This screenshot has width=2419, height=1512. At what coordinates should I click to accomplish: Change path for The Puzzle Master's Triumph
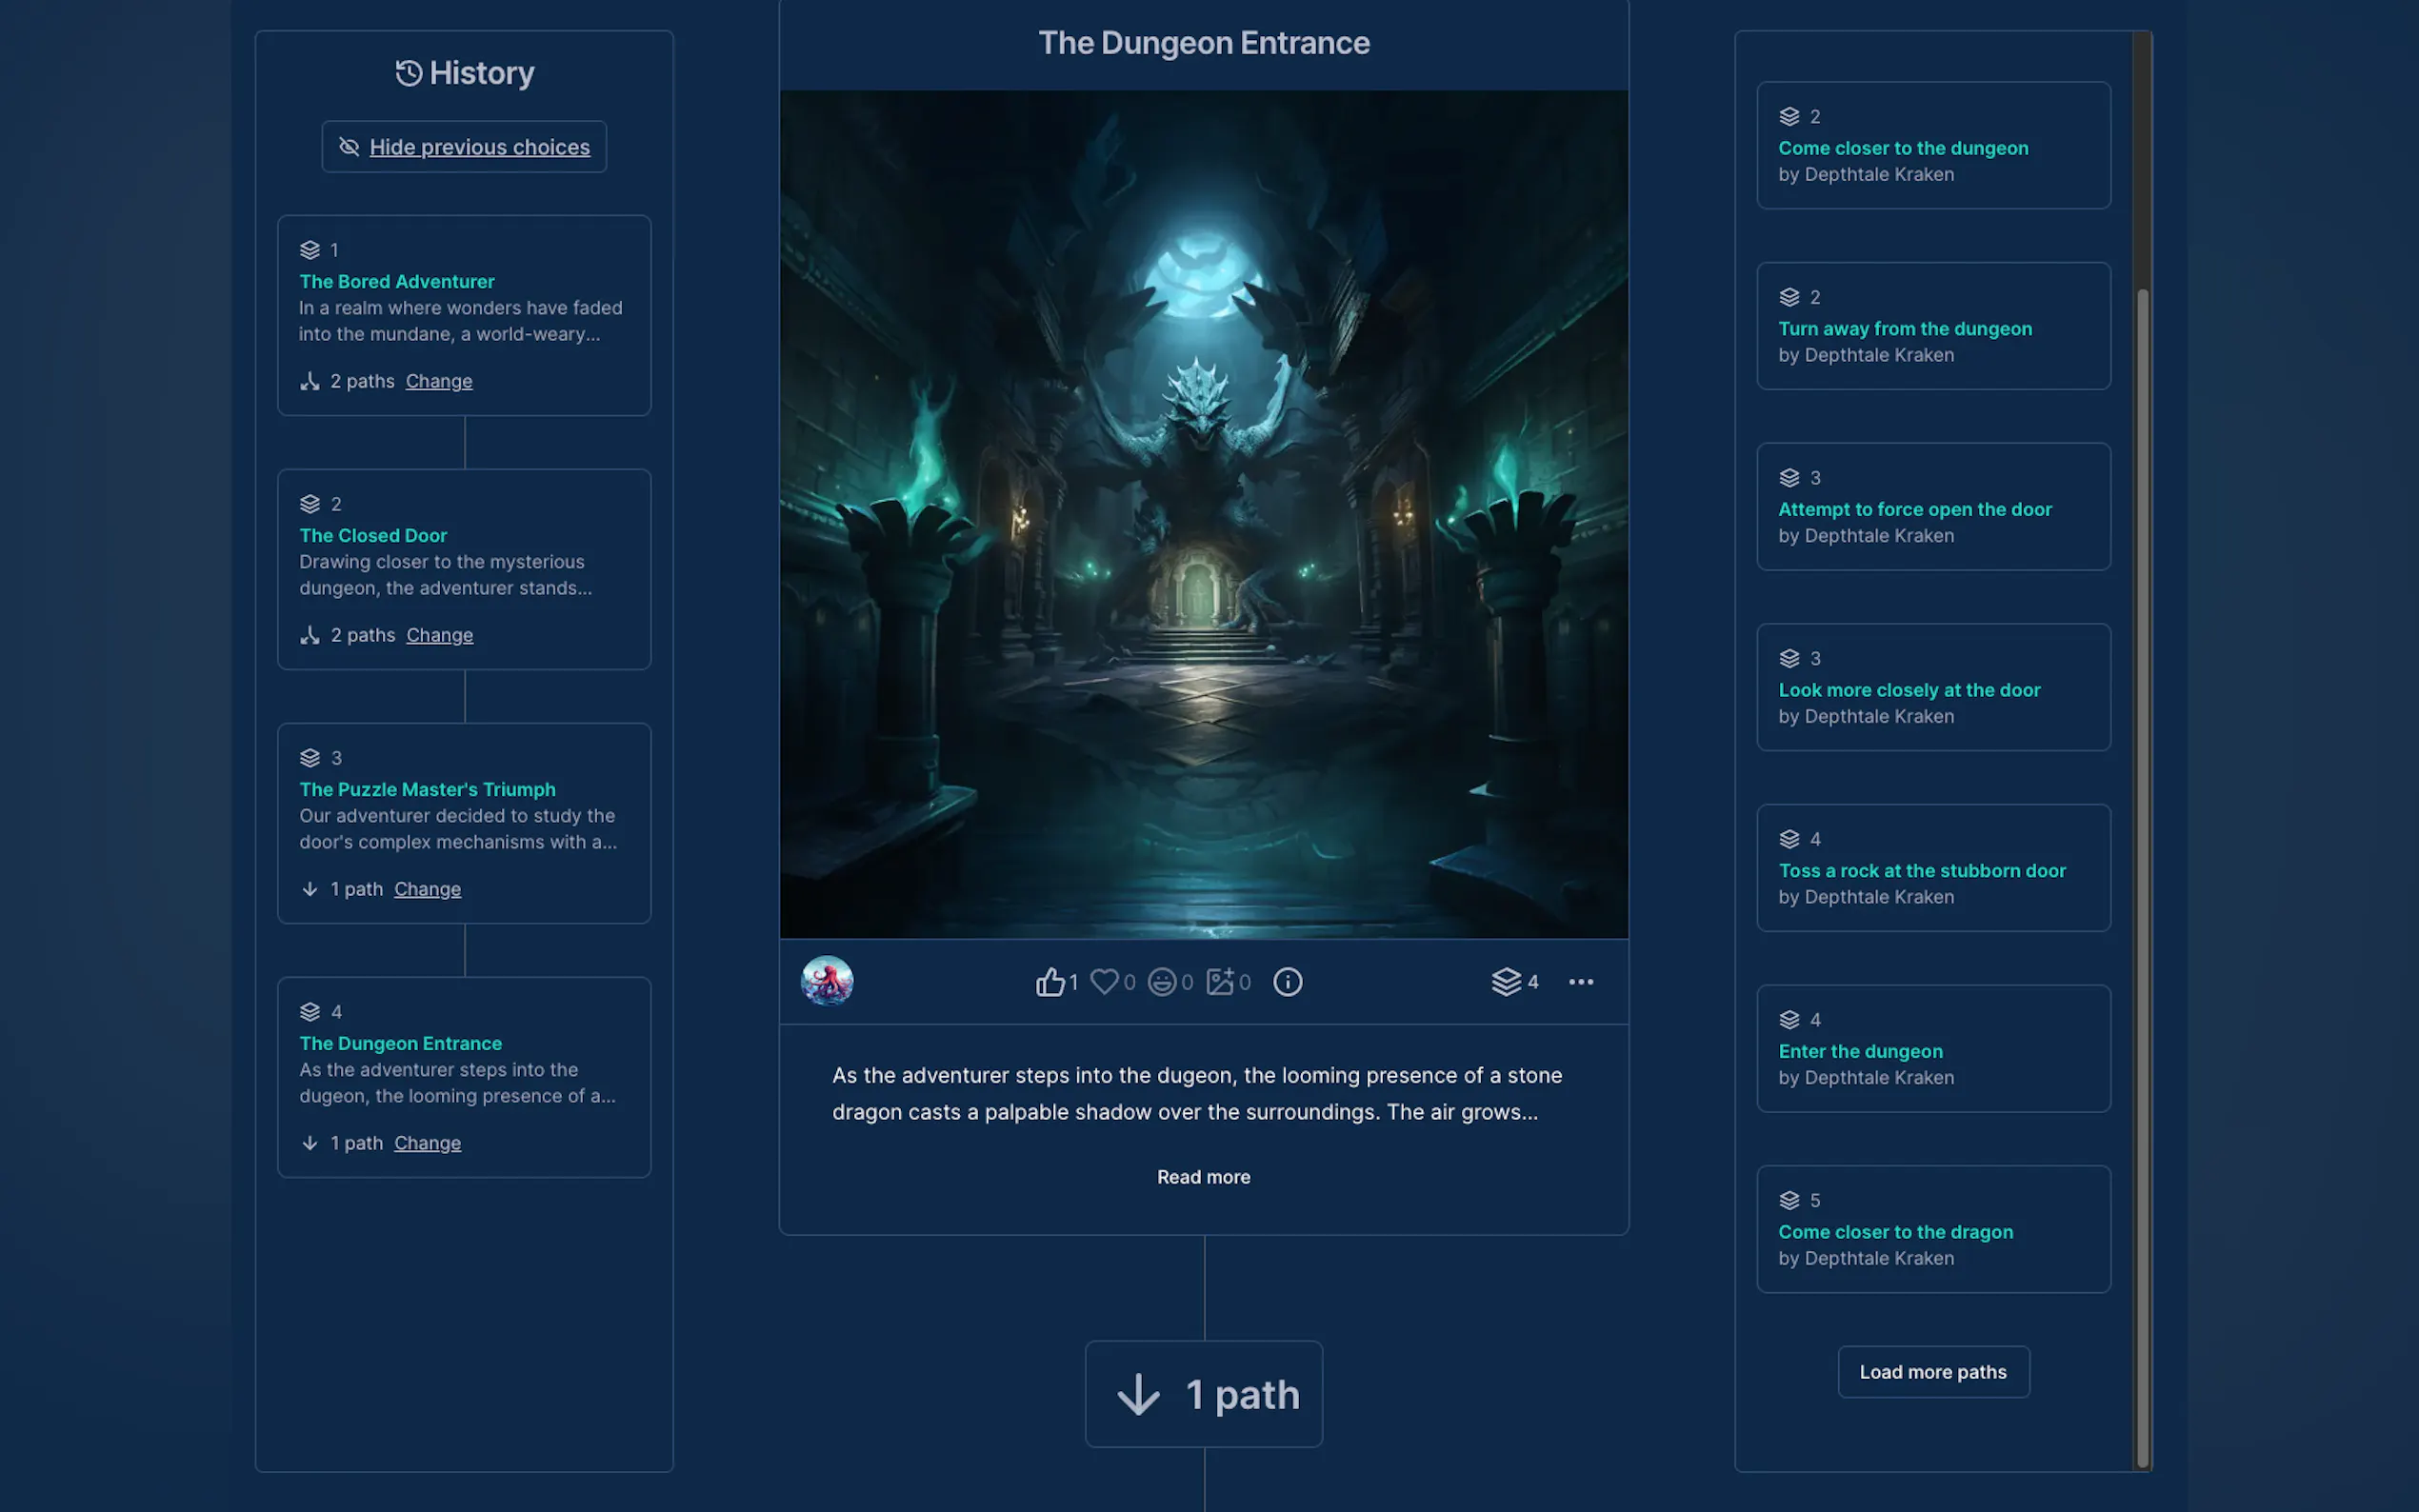pyautogui.click(x=427, y=889)
